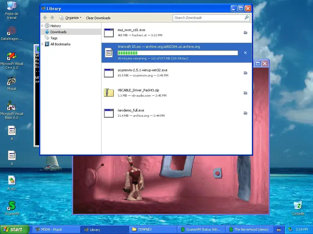
Task: Click the Tags icon in sidebar
Action: pos(47,38)
